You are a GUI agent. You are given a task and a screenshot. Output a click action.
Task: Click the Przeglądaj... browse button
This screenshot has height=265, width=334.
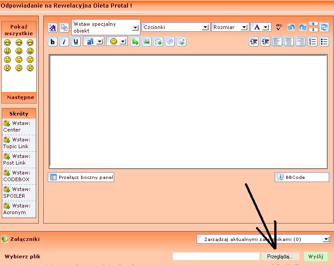coord(280,257)
